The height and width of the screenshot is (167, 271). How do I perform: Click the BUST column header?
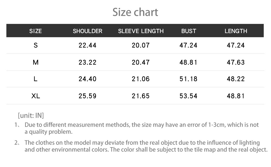coord(188,31)
